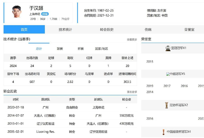This screenshot has width=204, height=138.
Task: Click the 惯用脚: 左右脚 text
Action: [156, 10]
